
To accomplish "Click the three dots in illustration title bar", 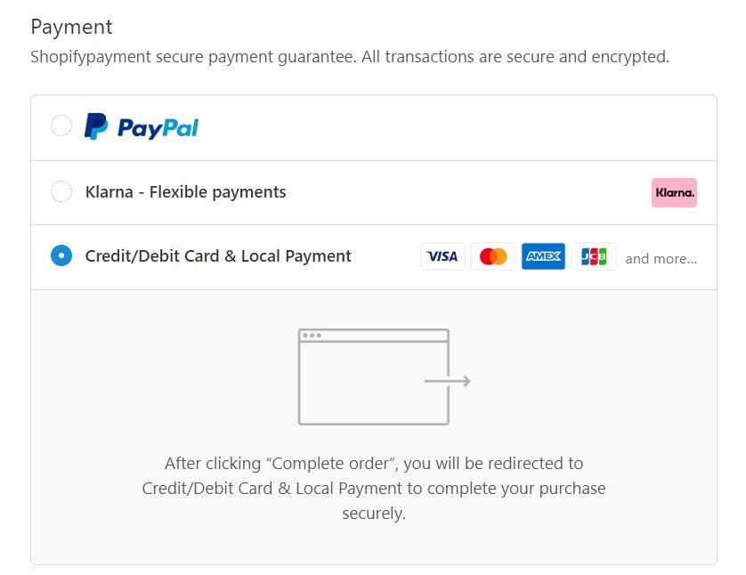I will 312,336.
